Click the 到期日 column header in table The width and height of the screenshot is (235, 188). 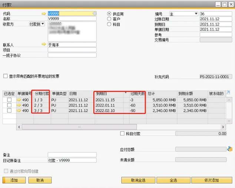(x=109, y=94)
